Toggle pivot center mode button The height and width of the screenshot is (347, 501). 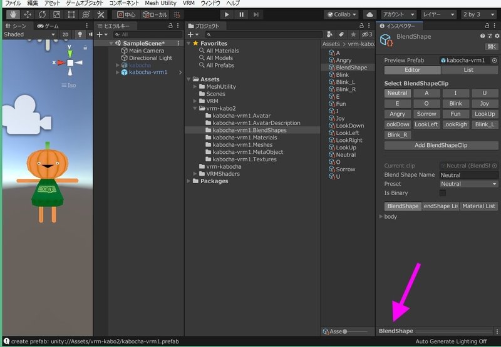point(126,14)
